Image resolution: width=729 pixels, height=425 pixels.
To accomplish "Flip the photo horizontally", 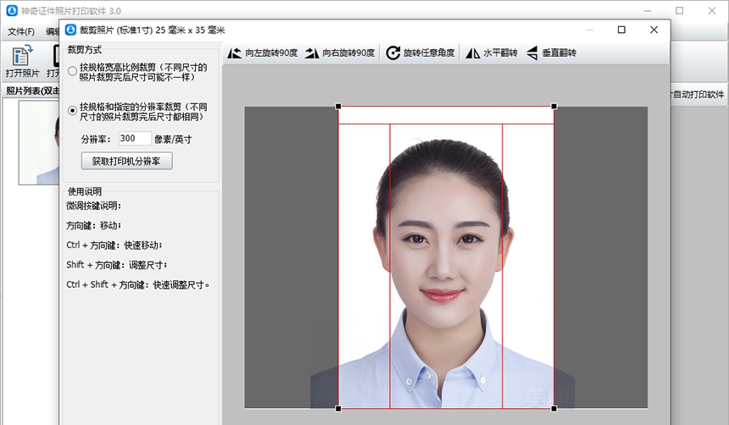I will coord(474,52).
